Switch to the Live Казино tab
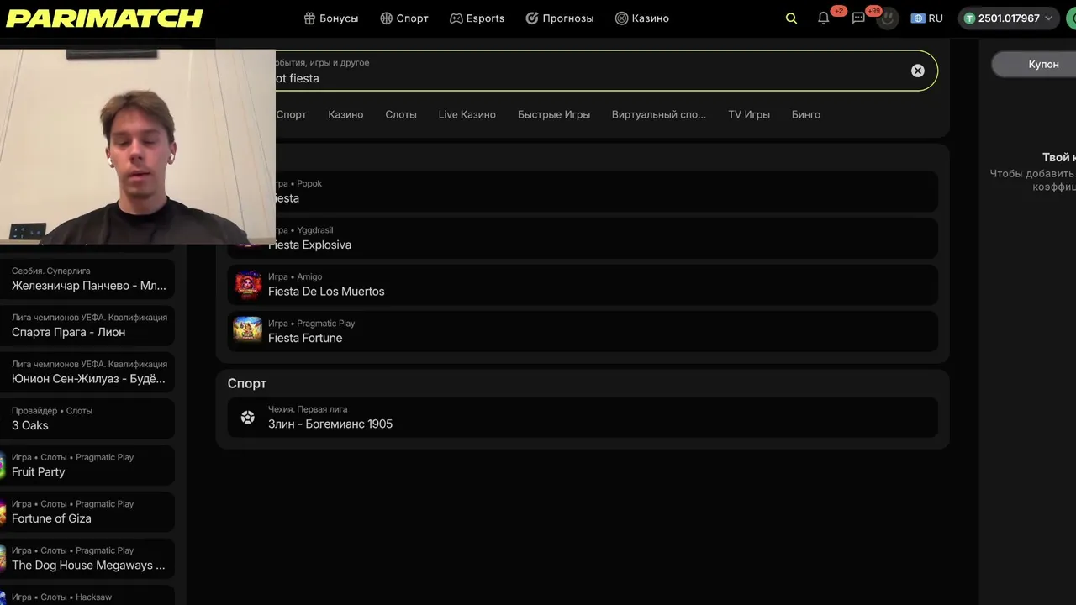1076x605 pixels. (467, 114)
